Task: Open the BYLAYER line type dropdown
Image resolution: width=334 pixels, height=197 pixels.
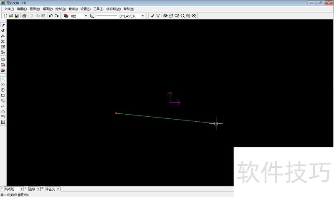Action: click(142, 16)
